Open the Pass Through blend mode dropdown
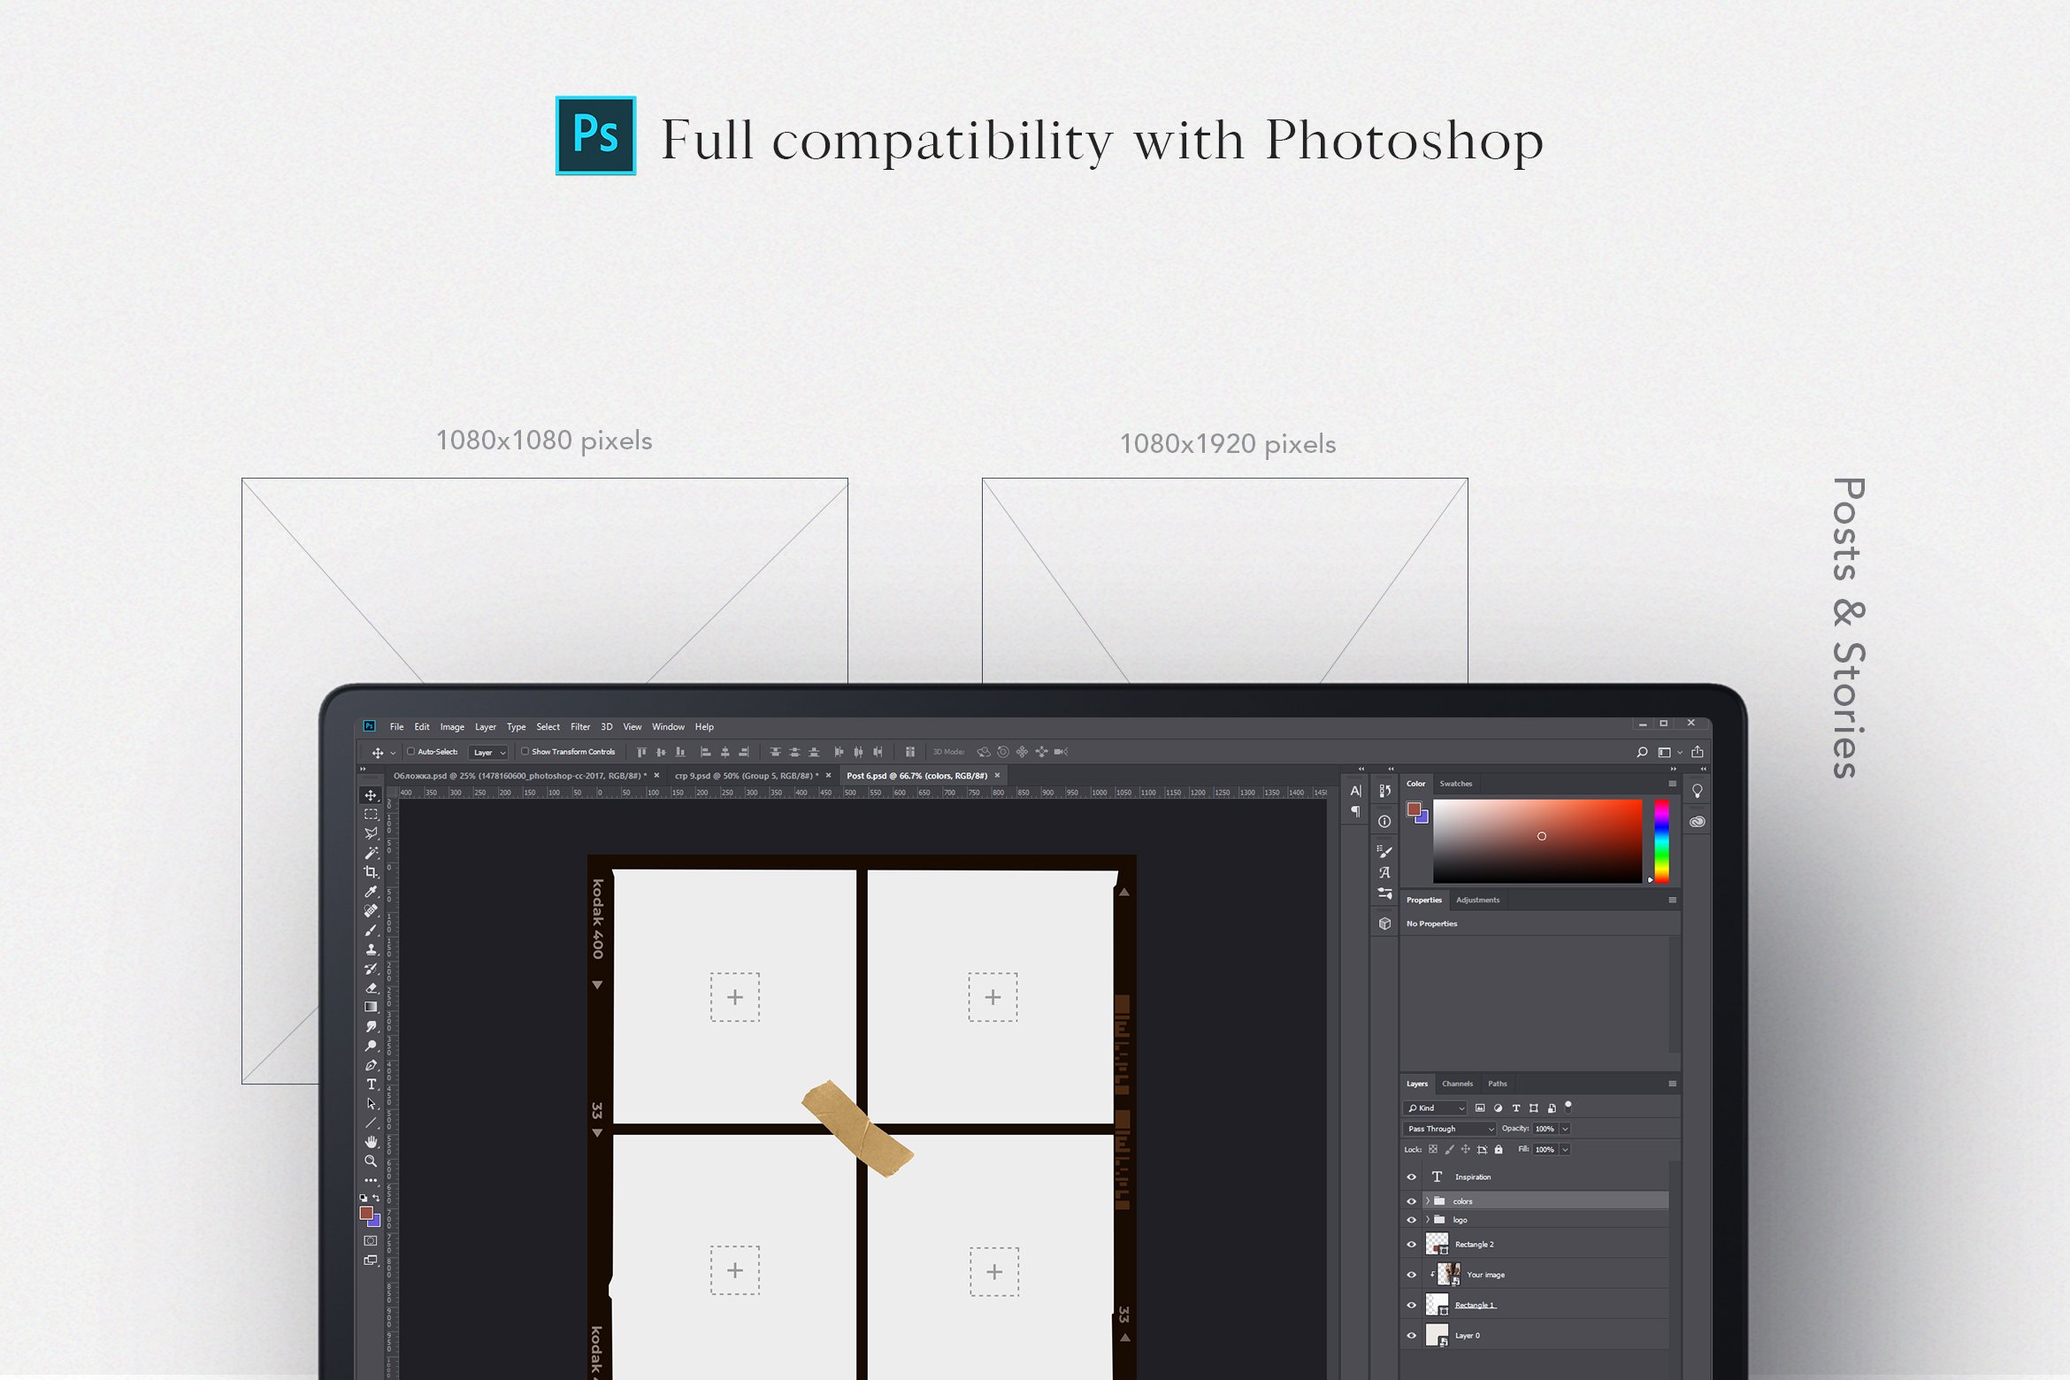Image resolution: width=2070 pixels, height=1380 pixels. [1449, 1129]
